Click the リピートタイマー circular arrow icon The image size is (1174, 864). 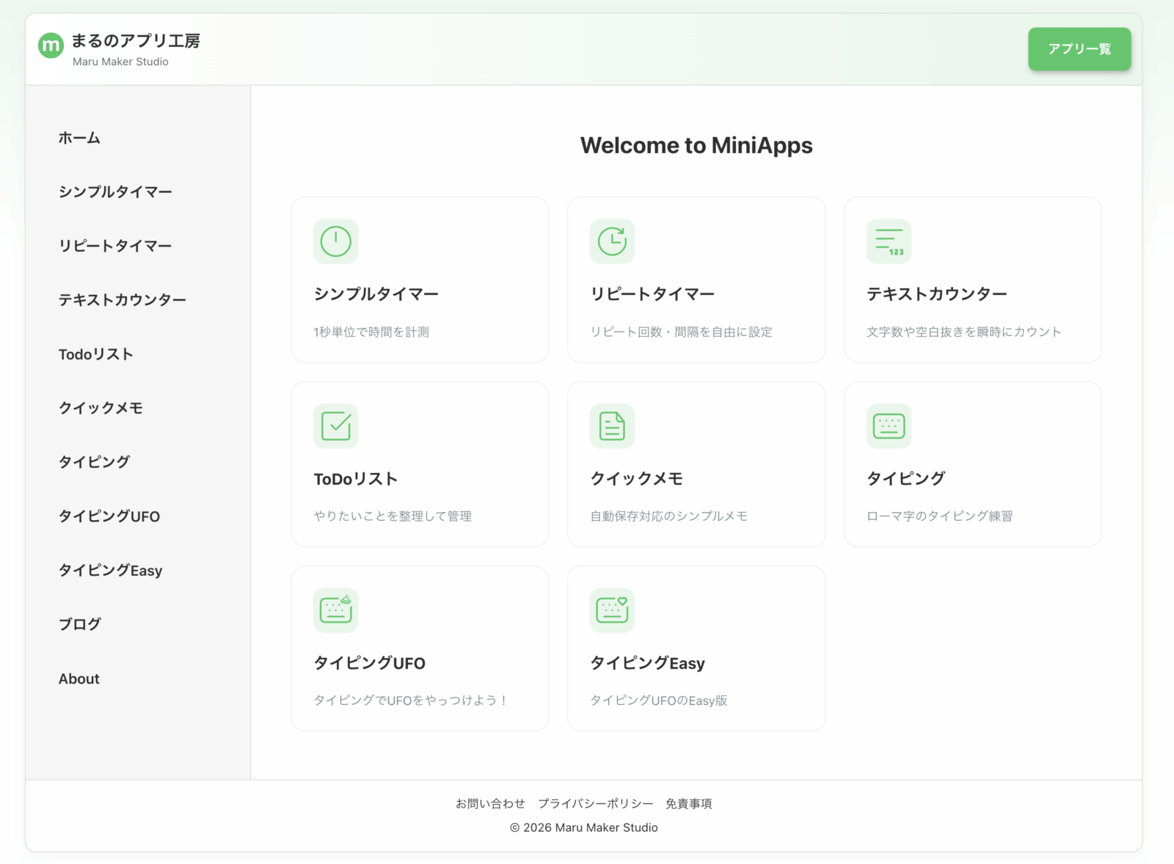(613, 241)
